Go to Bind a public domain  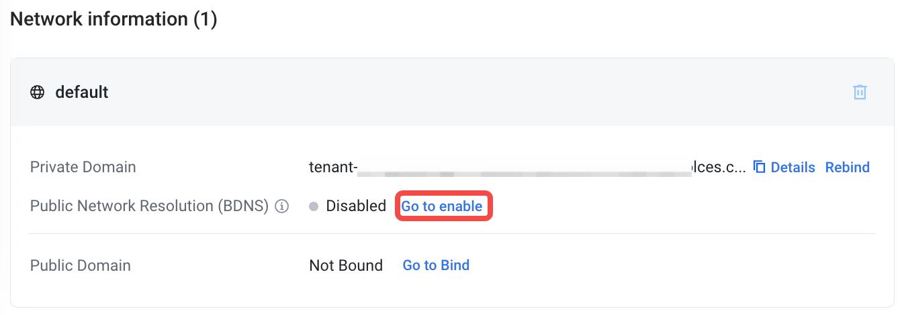[436, 265]
